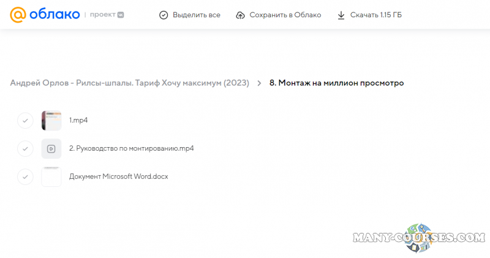Screen dimensions: 490x258
Task: Open the Документ Microsoft Word.docx file name
Action: pyautogui.click(x=118, y=176)
